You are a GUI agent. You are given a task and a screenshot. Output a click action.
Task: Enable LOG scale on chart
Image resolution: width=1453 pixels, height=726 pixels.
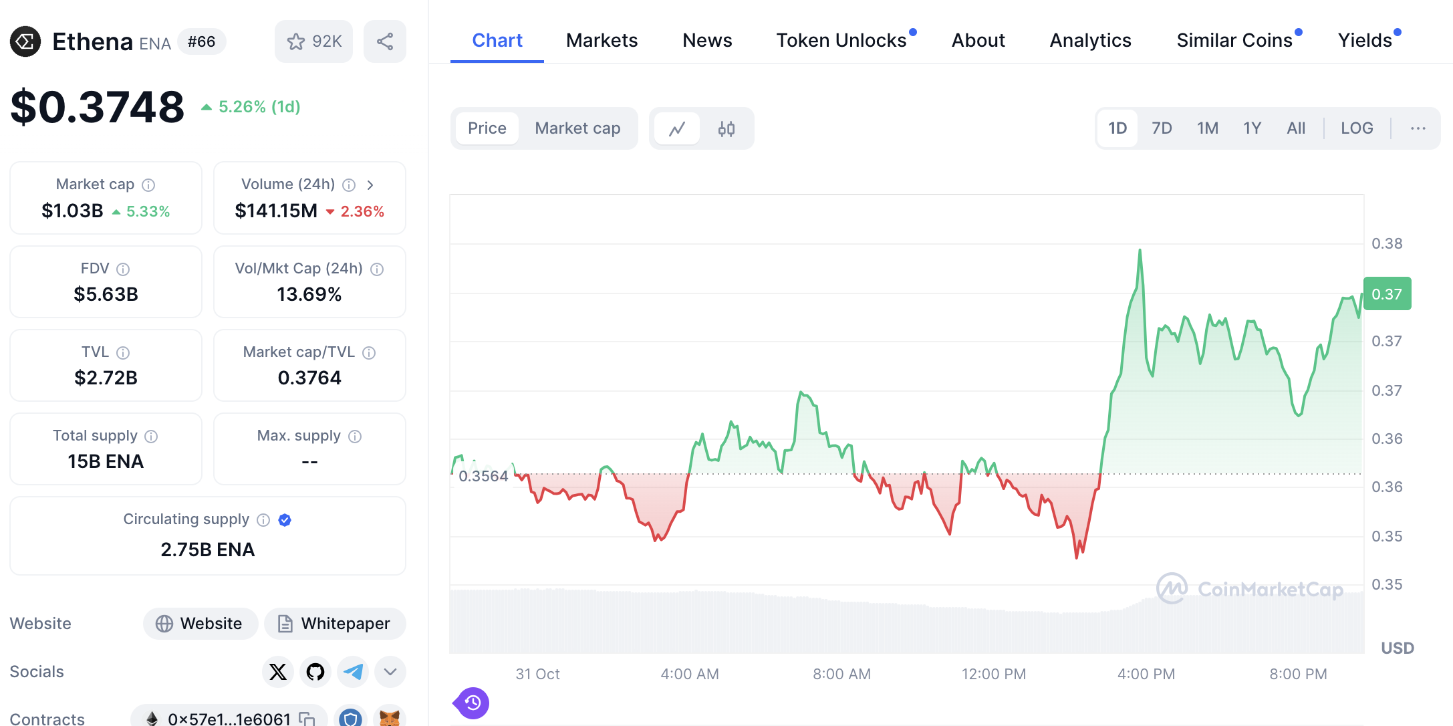[1357, 128]
